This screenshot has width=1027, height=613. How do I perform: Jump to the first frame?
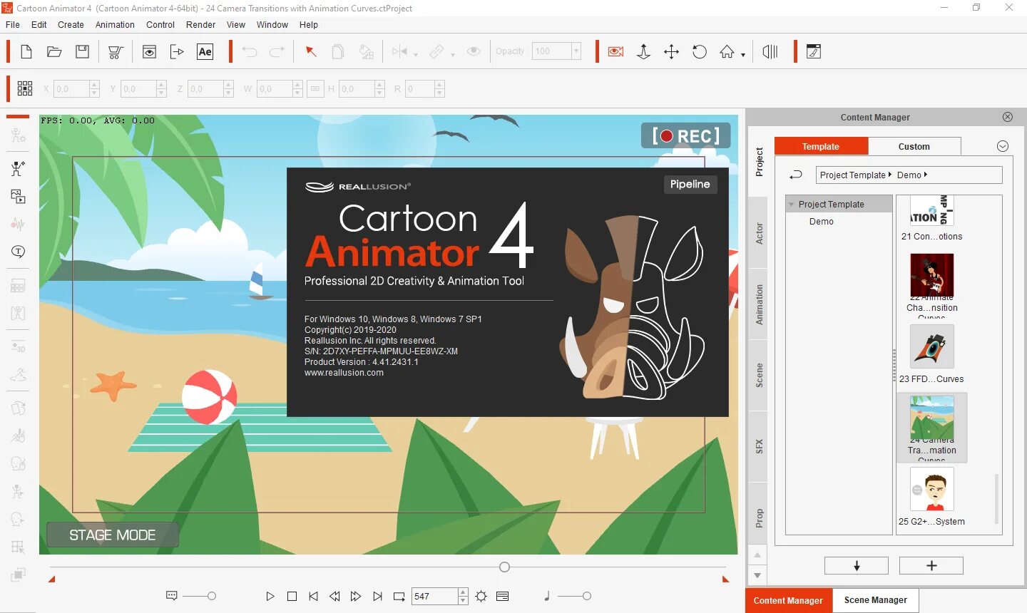click(313, 596)
